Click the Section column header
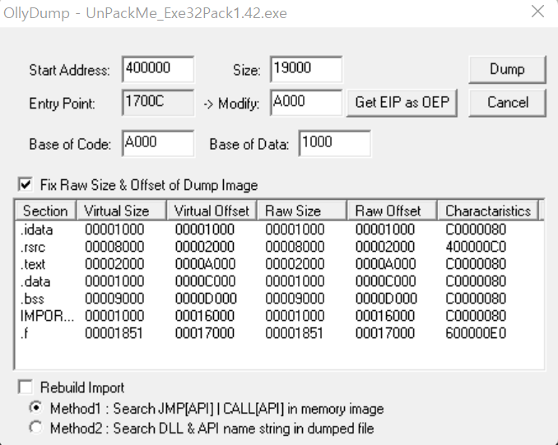The height and width of the screenshot is (445, 558). [45, 211]
